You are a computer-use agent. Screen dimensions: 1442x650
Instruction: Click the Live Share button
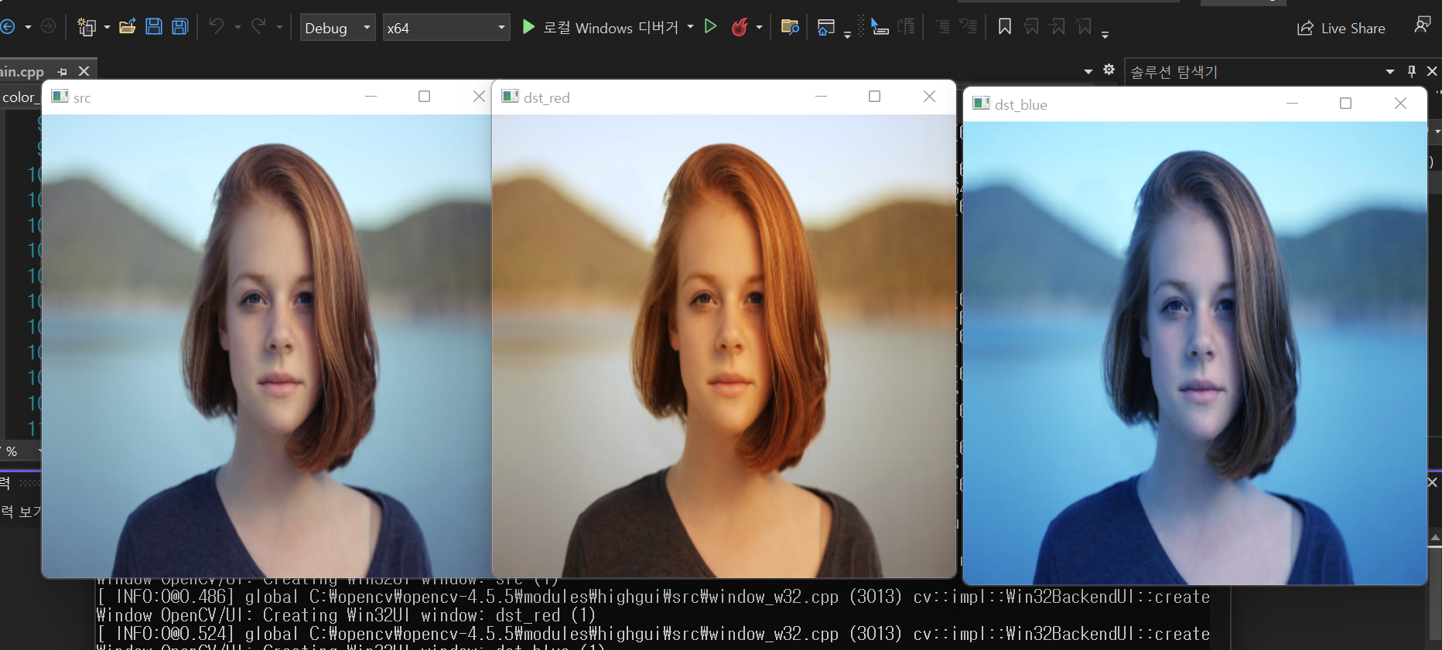tap(1341, 28)
